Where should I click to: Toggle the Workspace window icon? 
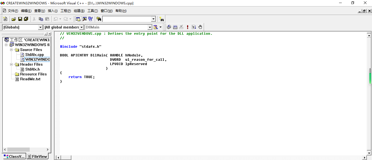coord(78,19)
